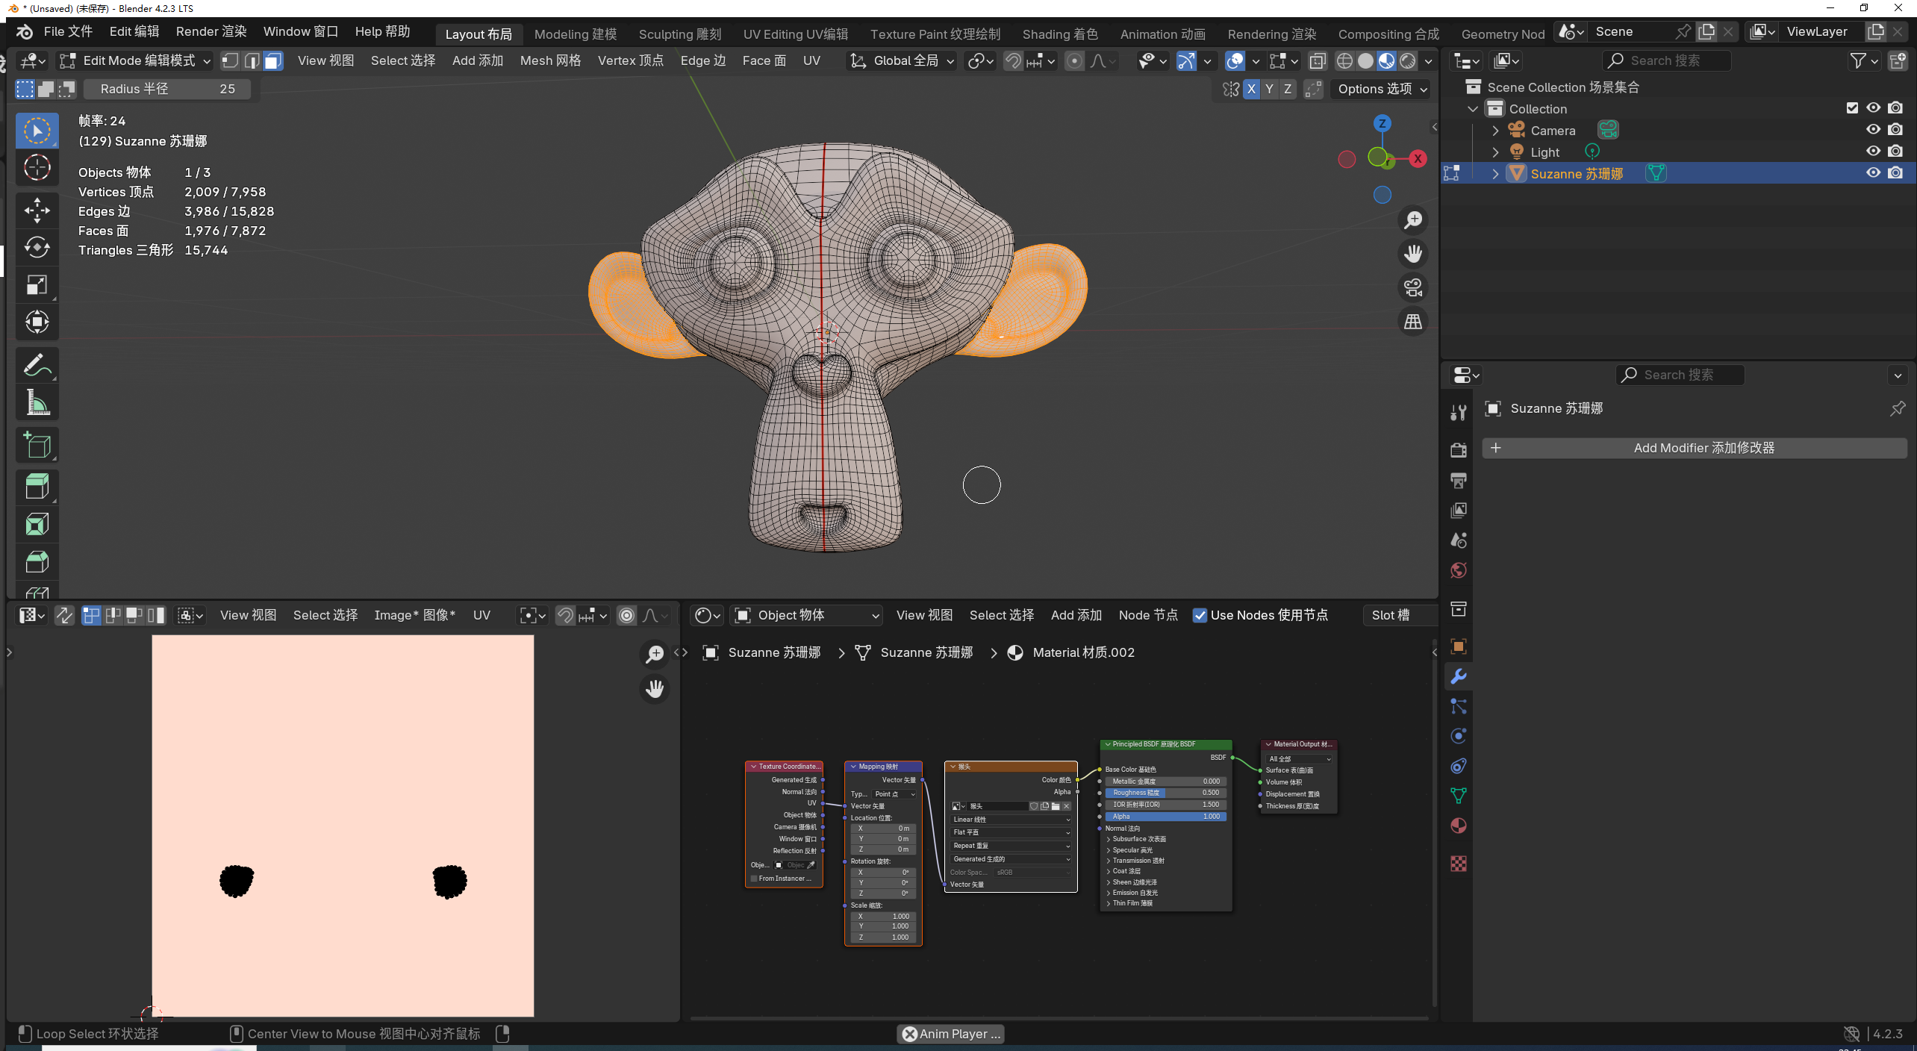This screenshot has width=1917, height=1051.
Task: Select the Bevel tool
Action: click(x=37, y=562)
